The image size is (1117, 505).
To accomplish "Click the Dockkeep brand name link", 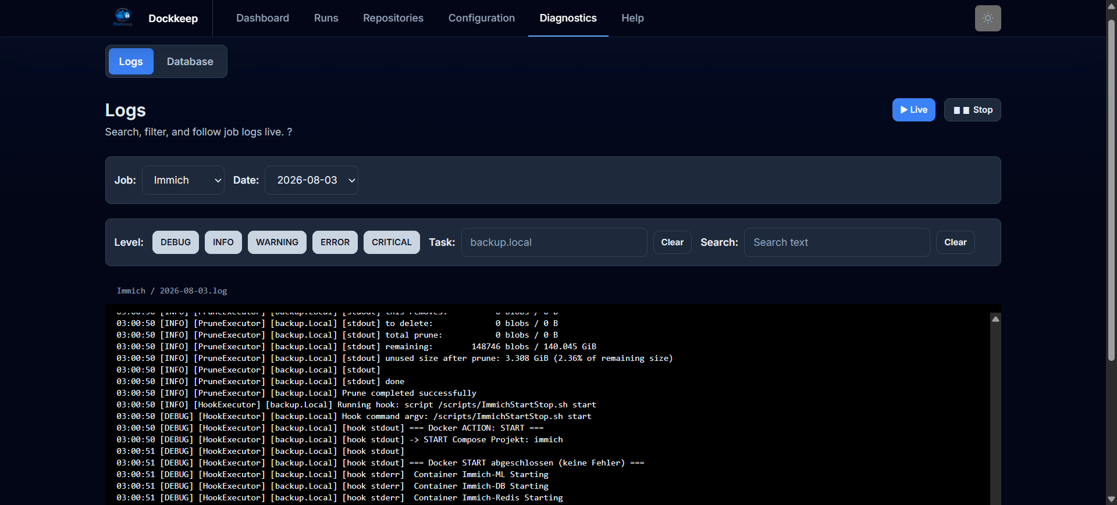I will click(173, 19).
